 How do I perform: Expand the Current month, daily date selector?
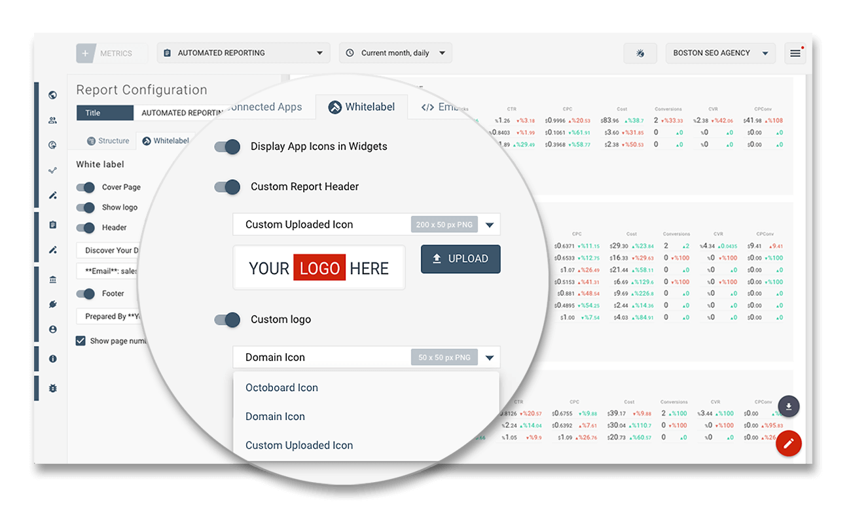click(x=395, y=53)
